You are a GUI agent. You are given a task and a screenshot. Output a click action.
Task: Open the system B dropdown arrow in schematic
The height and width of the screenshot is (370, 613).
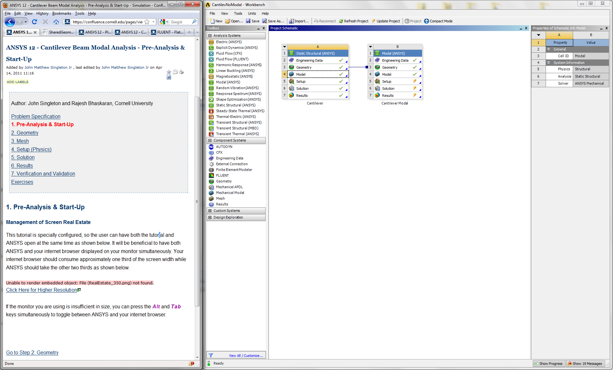click(x=370, y=47)
